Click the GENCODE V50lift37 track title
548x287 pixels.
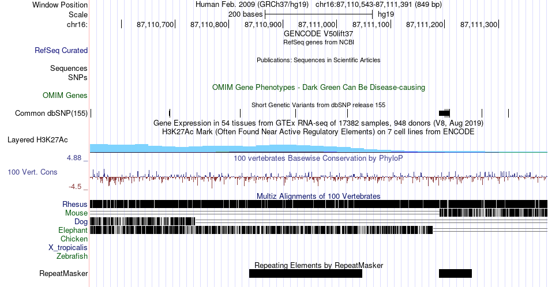318,34
